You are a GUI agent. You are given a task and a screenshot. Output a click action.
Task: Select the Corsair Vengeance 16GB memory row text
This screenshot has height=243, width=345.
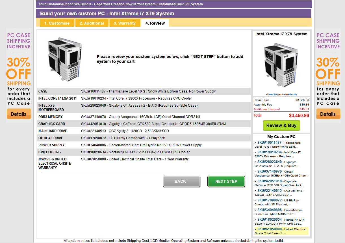tap(141, 117)
